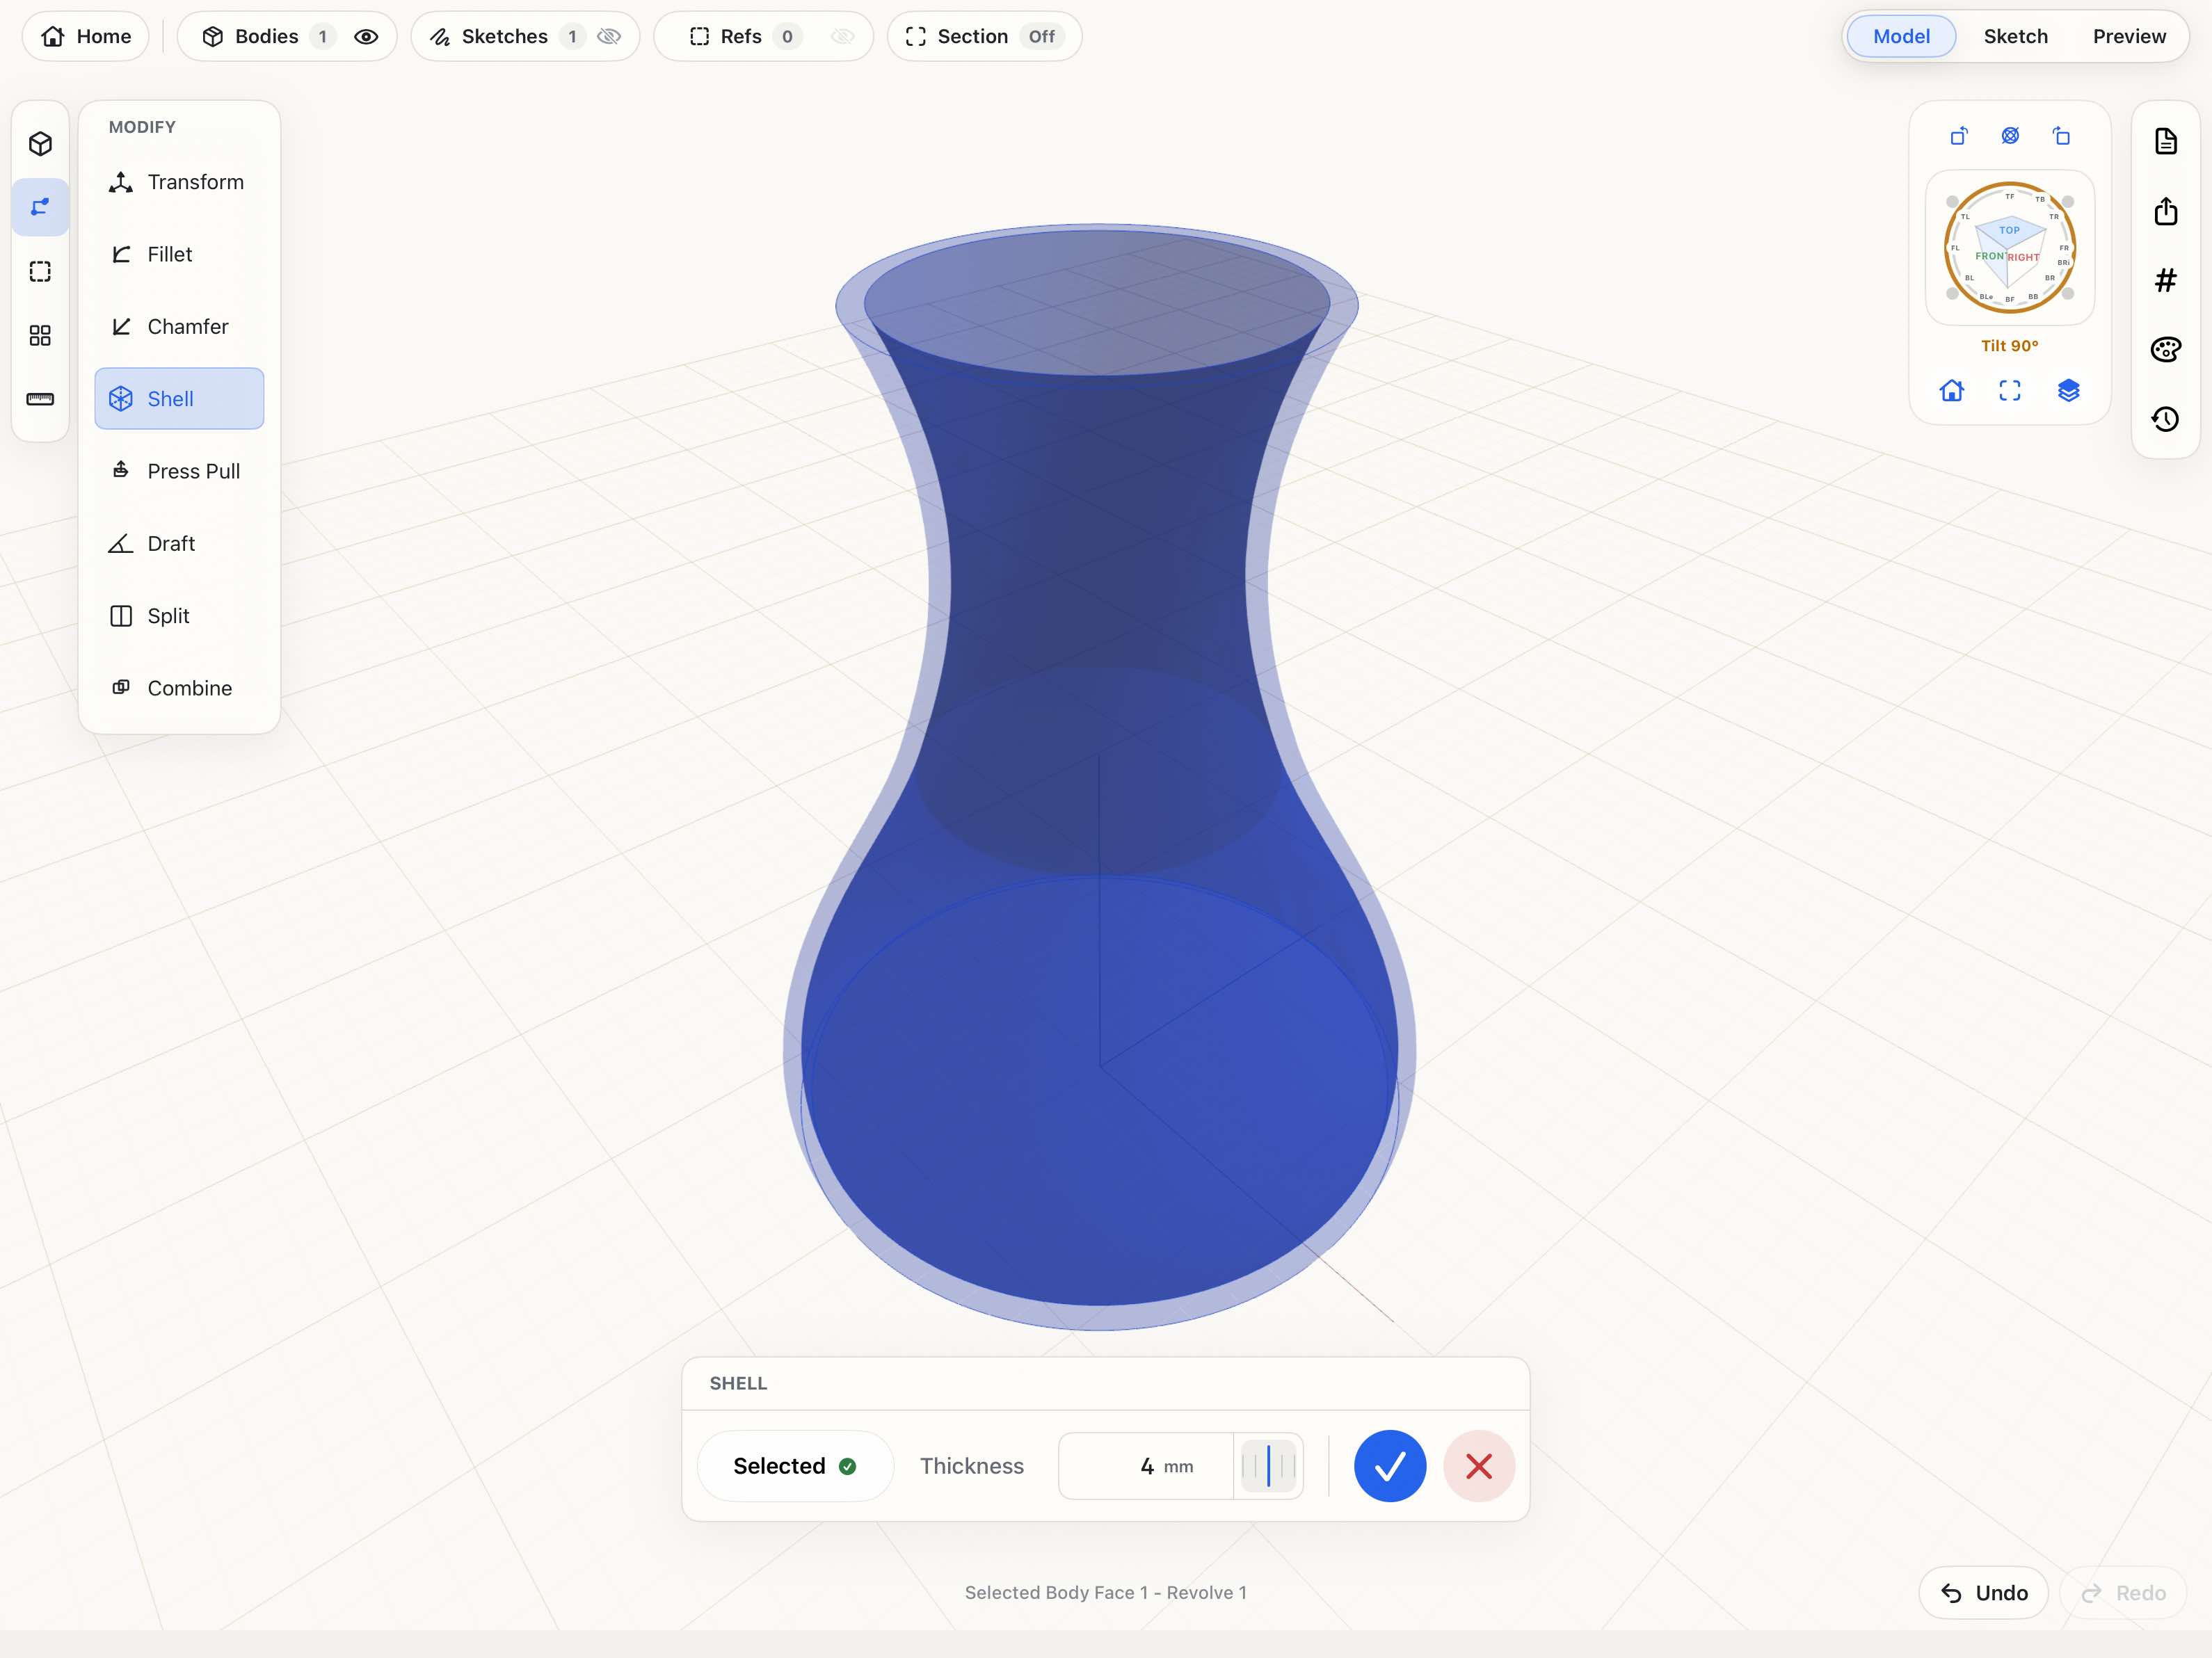The image size is (2212, 1658).
Task: Click BR label on view ring
Action: (2049, 278)
